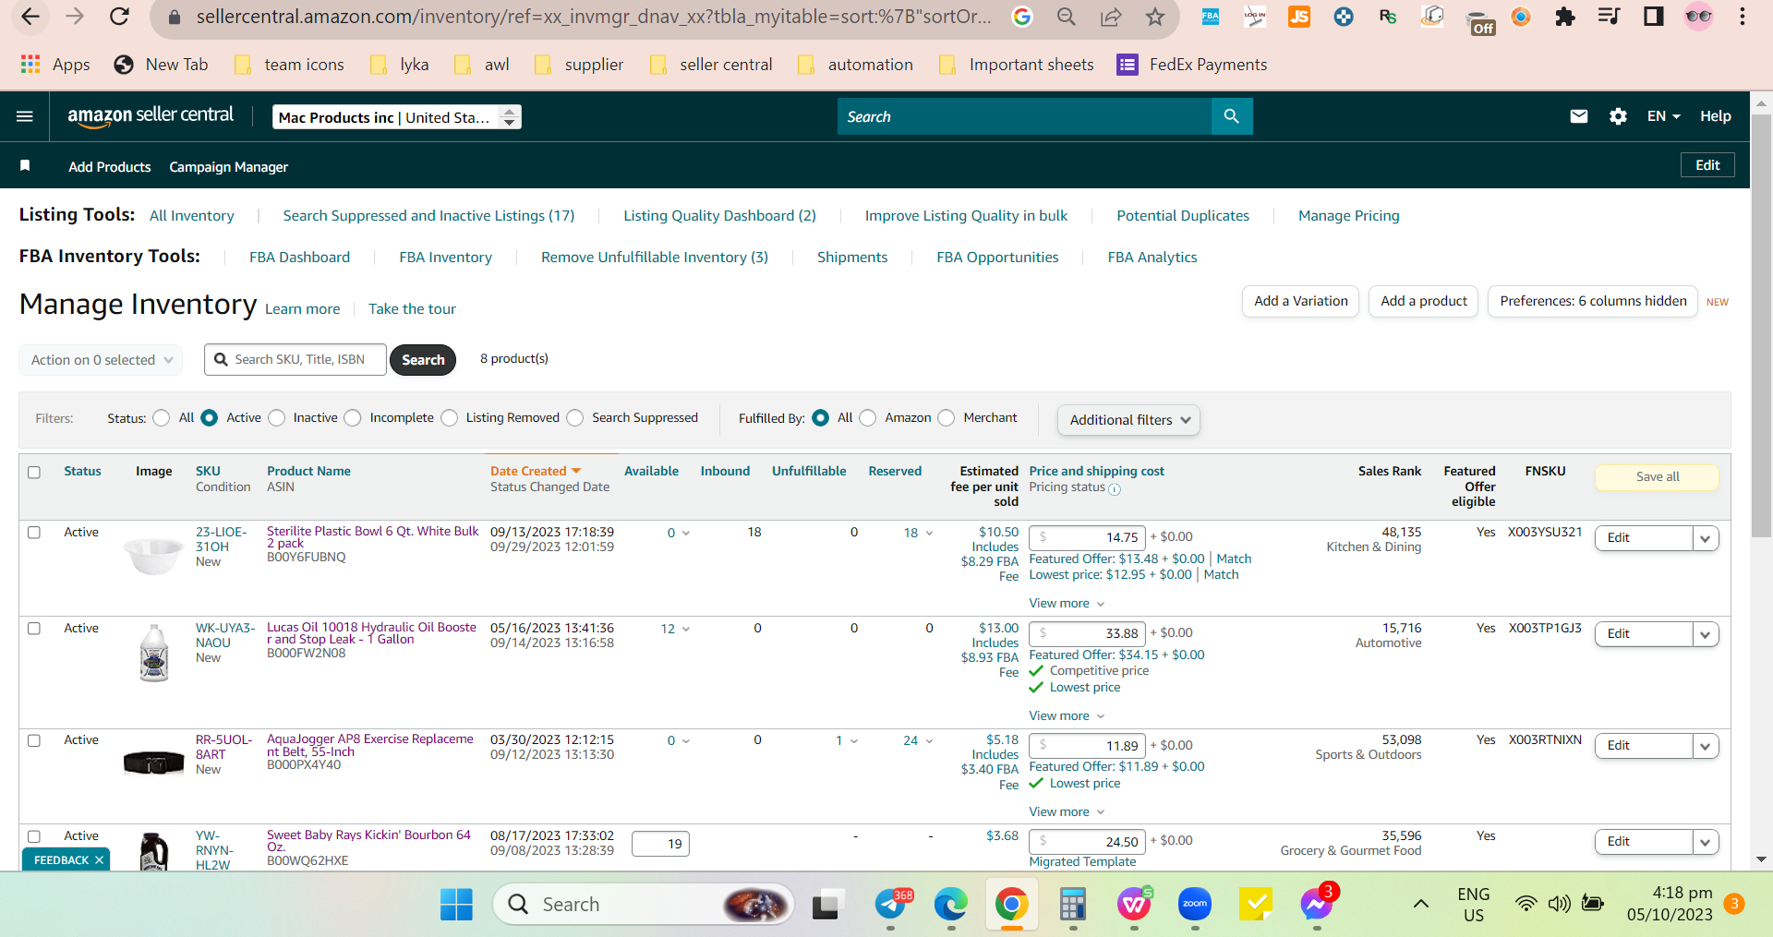1773x937 pixels.
Task: Expand View more pricing for Sterilite bowl
Action: pyautogui.click(x=1067, y=604)
